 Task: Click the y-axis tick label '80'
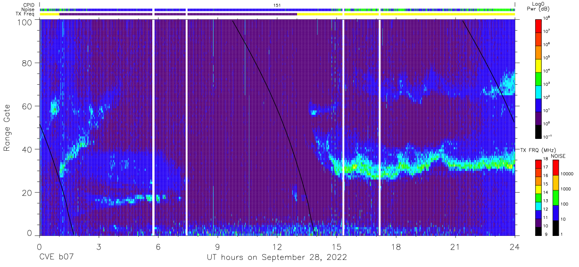click(x=26, y=63)
